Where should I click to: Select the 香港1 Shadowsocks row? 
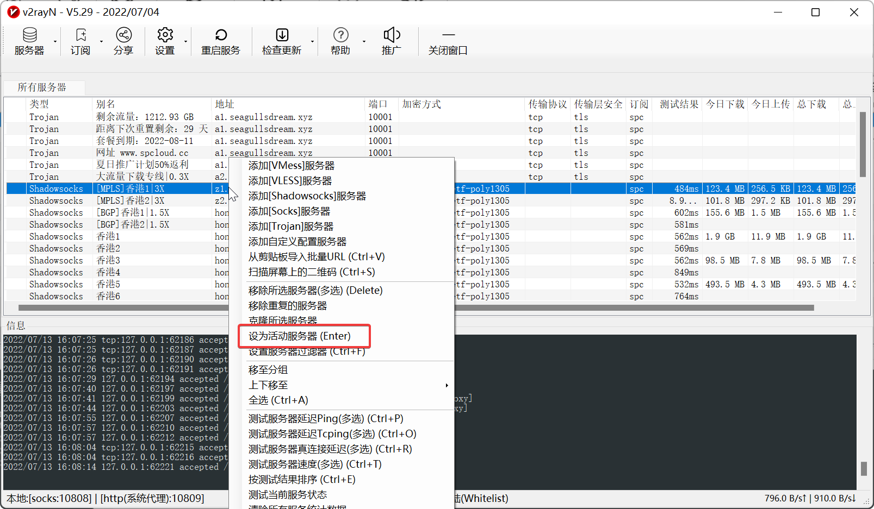[x=431, y=237]
